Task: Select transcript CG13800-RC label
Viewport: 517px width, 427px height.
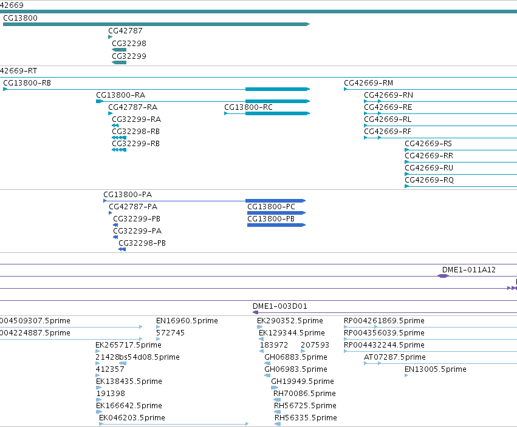Action: [x=248, y=107]
